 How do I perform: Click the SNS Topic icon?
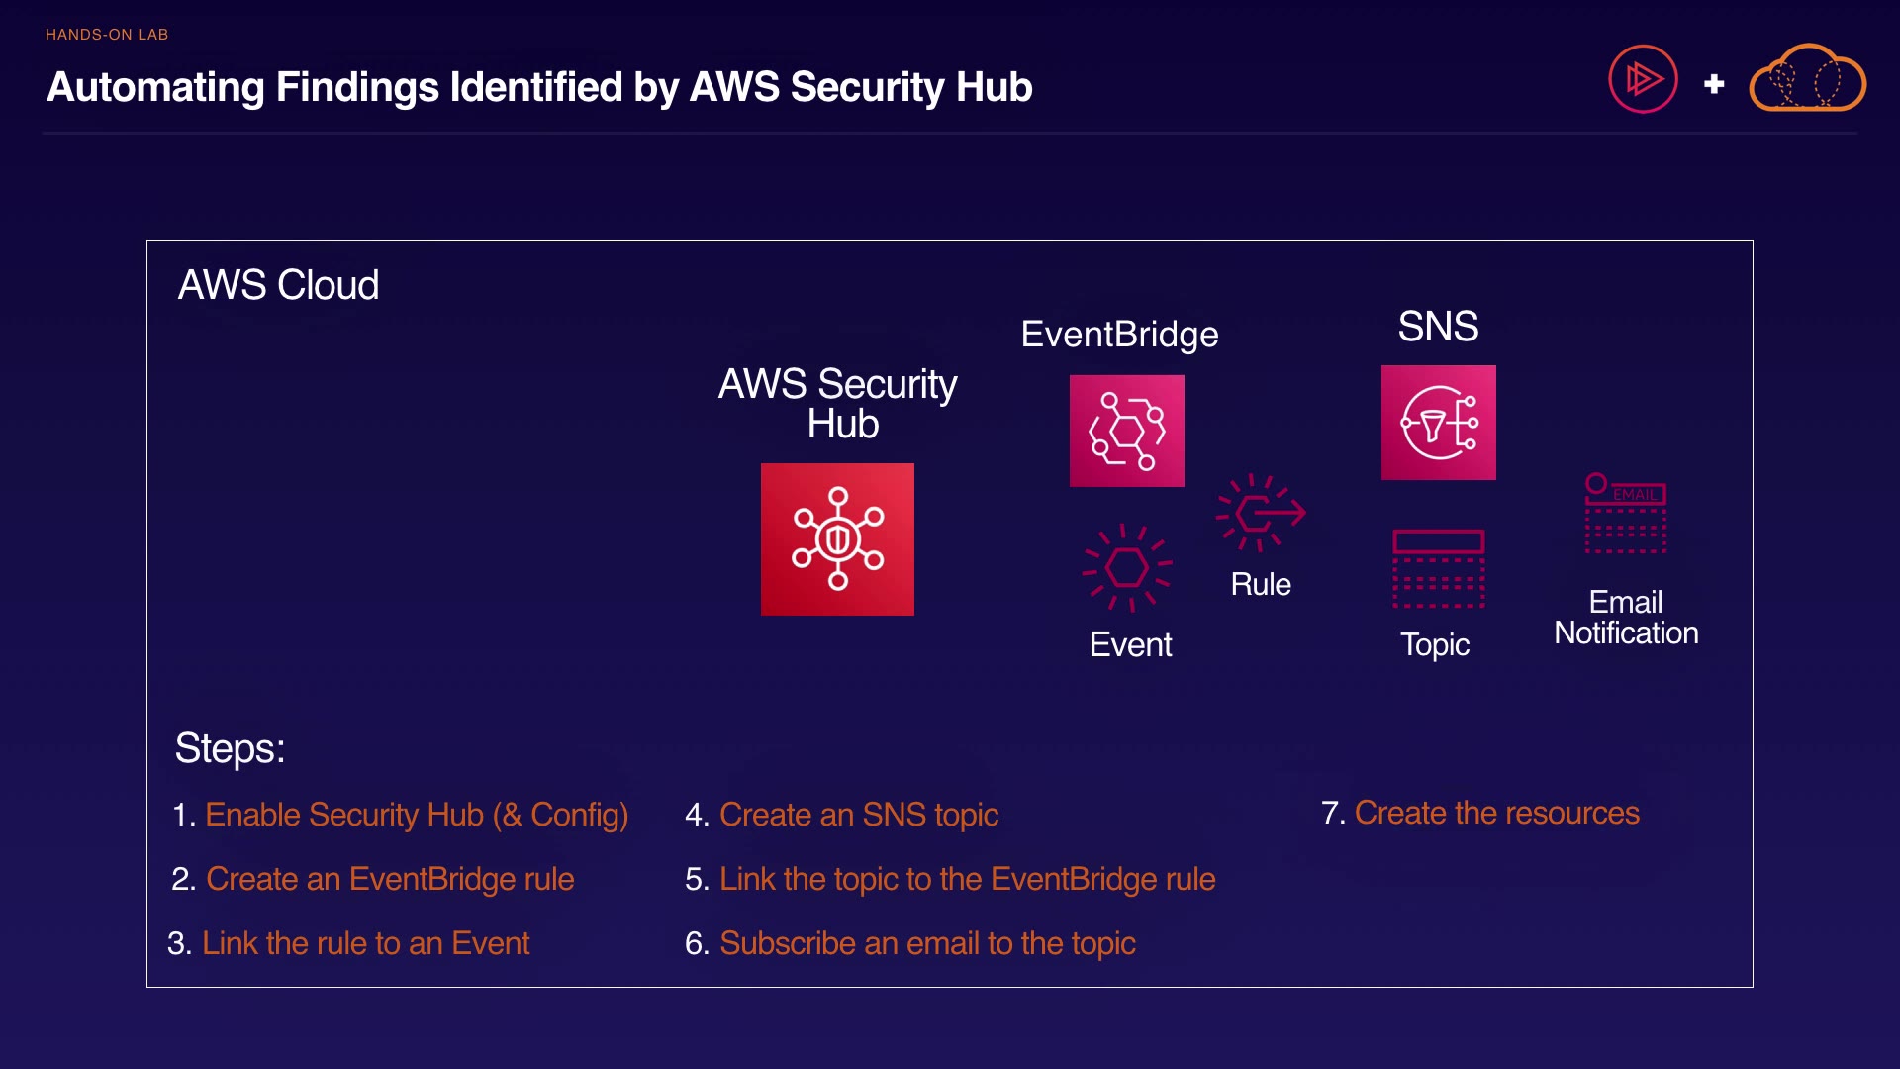1438,568
